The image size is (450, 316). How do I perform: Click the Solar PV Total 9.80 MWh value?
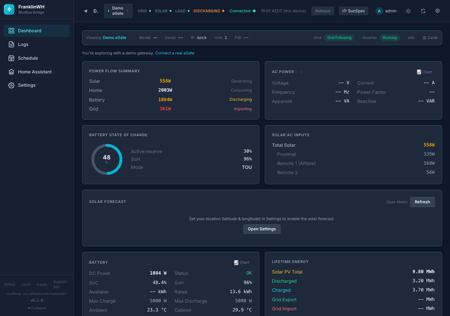[423, 272]
